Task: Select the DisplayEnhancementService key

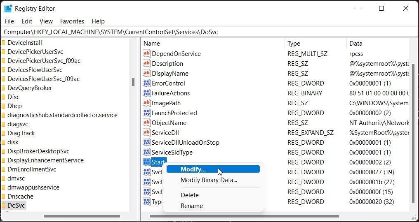Action: tap(45, 160)
